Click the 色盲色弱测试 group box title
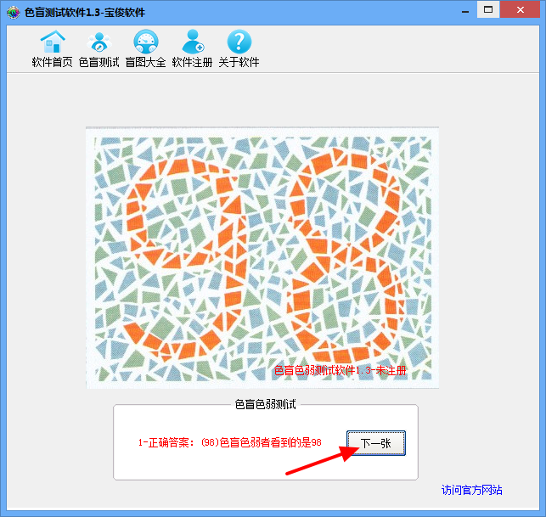This screenshot has height=517, width=546. (265, 405)
